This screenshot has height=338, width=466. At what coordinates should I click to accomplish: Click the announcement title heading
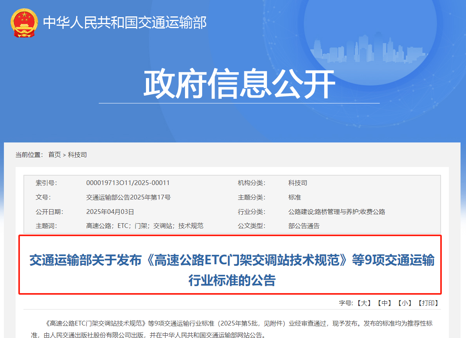click(232, 270)
